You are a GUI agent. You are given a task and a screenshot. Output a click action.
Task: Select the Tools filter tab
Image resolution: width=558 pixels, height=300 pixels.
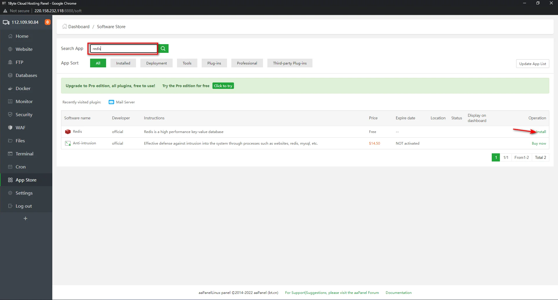click(x=187, y=63)
